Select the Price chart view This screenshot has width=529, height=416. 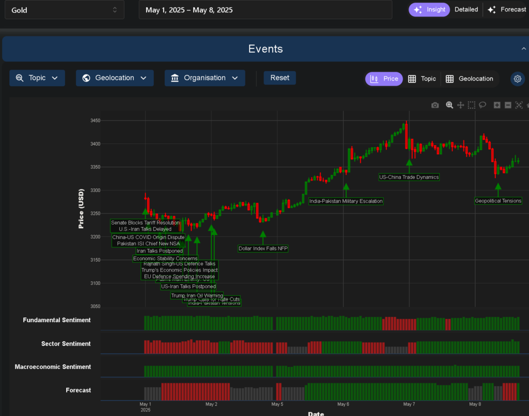pos(384,79)
